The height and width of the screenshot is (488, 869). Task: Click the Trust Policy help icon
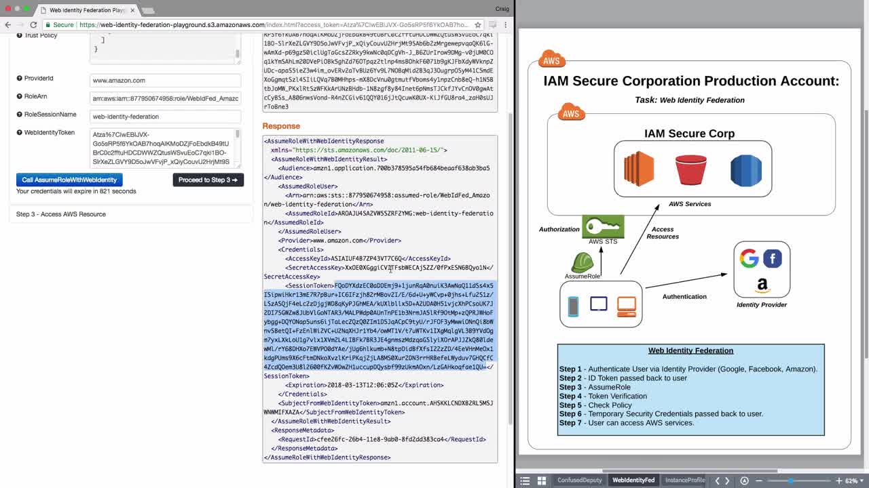[x=19, y=35]
